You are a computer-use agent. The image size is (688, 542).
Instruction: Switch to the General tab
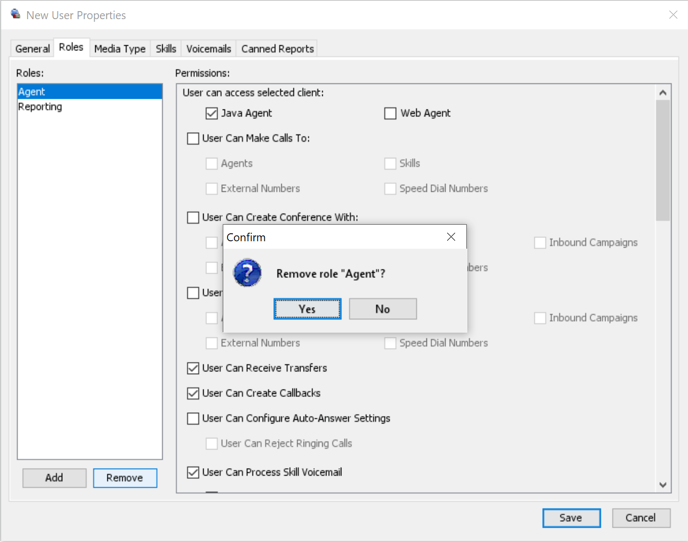32,48
